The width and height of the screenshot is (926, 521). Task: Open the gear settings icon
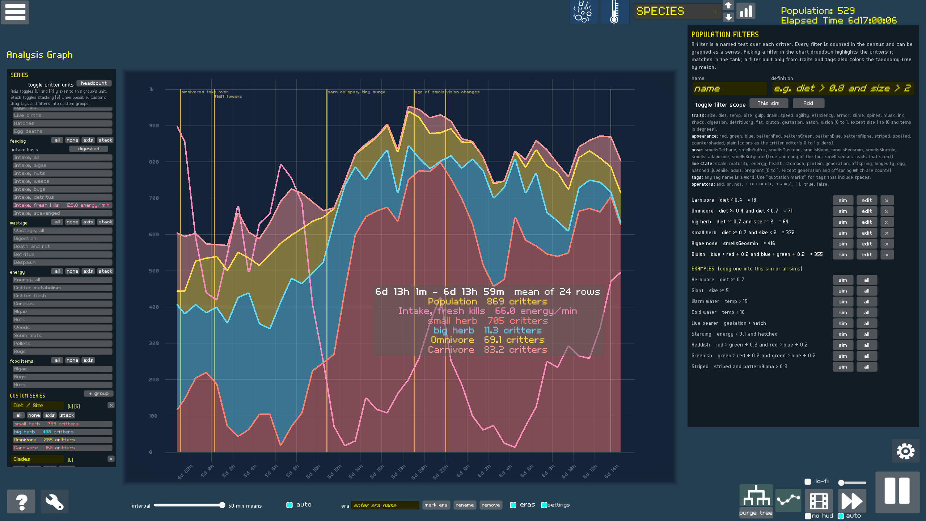click(x=905, y=451)
